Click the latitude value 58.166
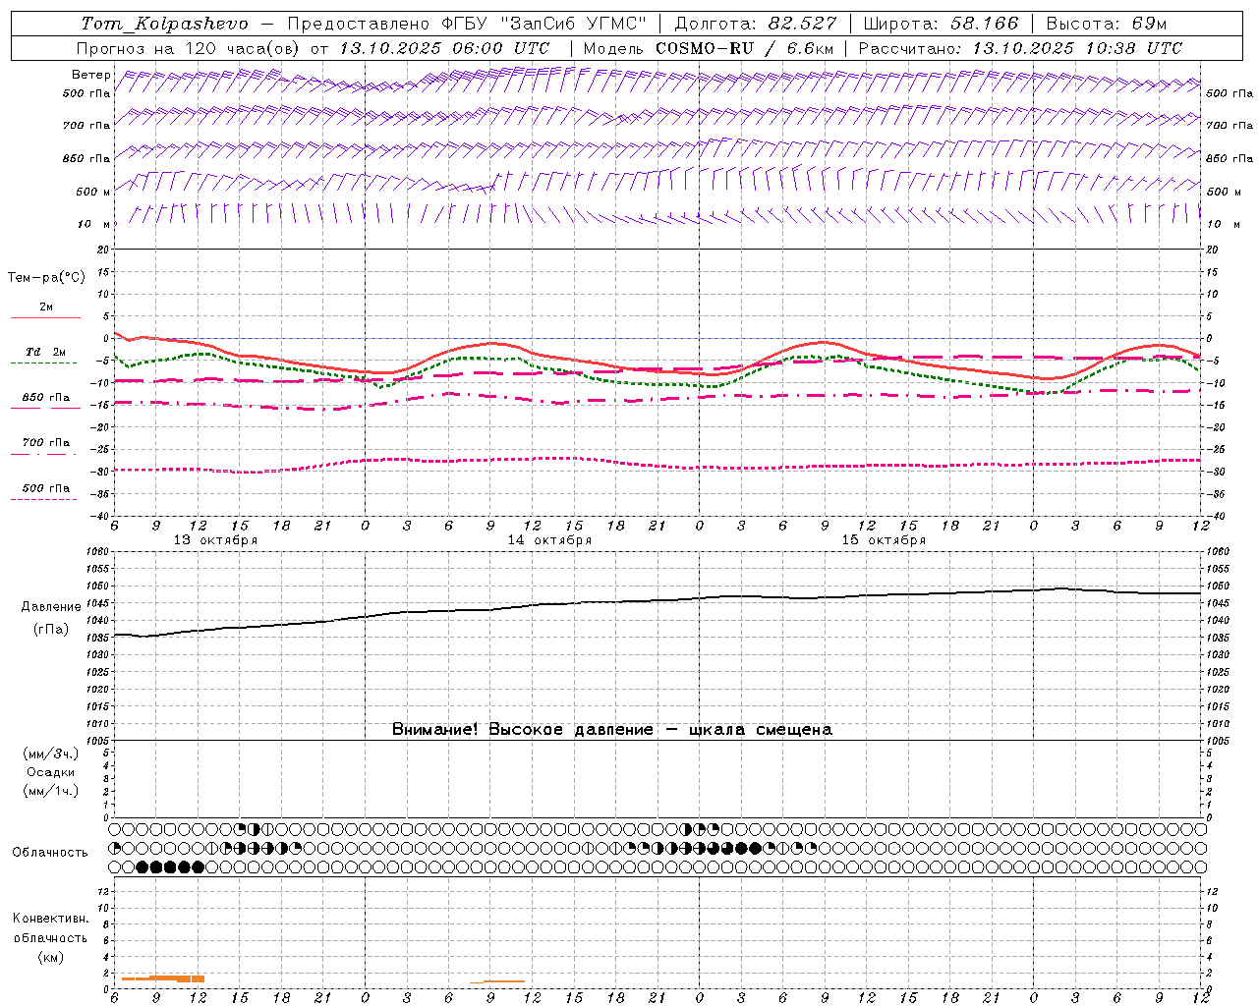 tap(985, 24)
